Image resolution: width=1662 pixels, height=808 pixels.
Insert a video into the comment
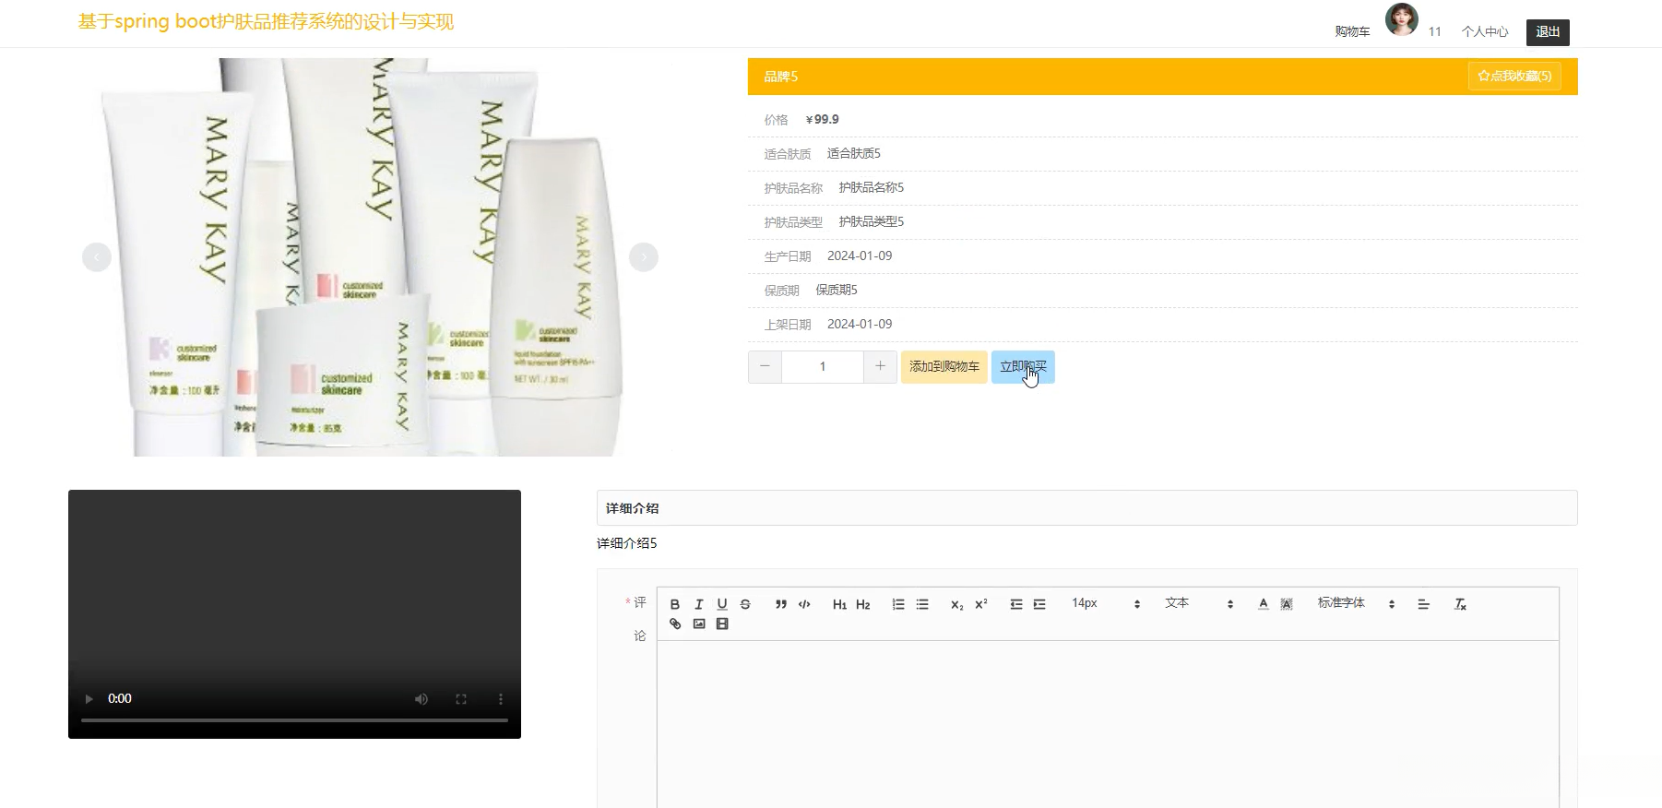point(722,624)
